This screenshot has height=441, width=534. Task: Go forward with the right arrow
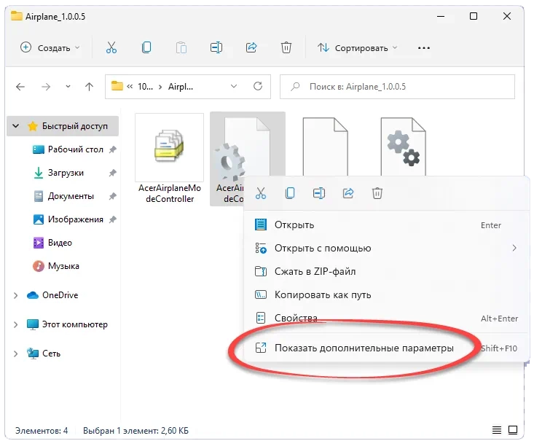pos(46,87)
